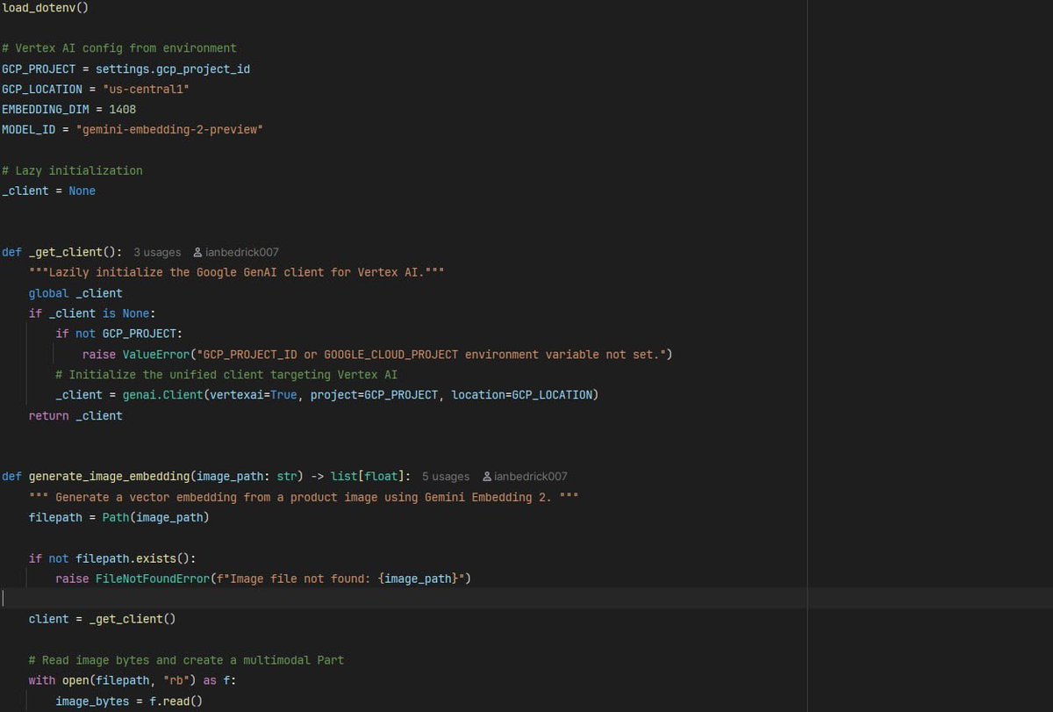This screenshot has width=1053, height=712.
Task: Click ValueError in the raise statement
Action: pos(156,355)
